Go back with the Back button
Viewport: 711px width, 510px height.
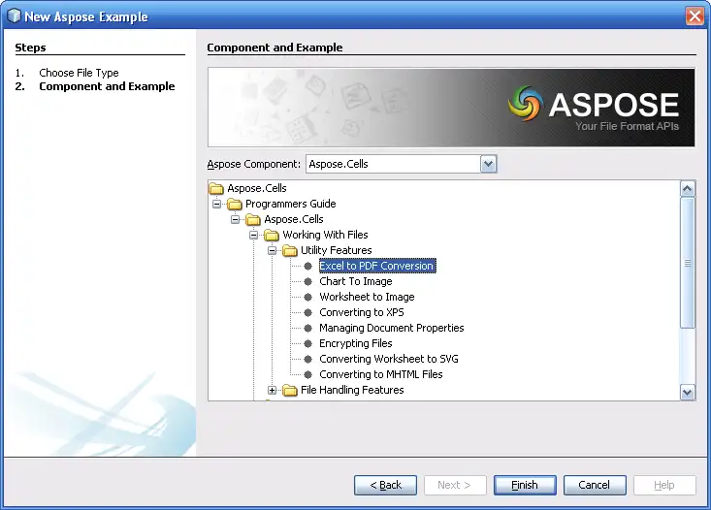click(x=385, y=485)
